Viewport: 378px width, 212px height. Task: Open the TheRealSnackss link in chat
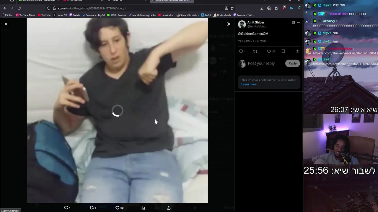pos(345,53)
